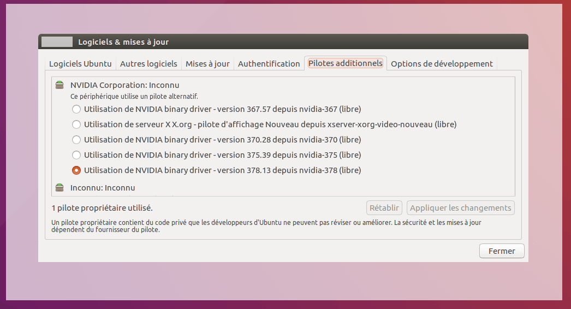Open the Autres logiciels tab

point(148,64)
